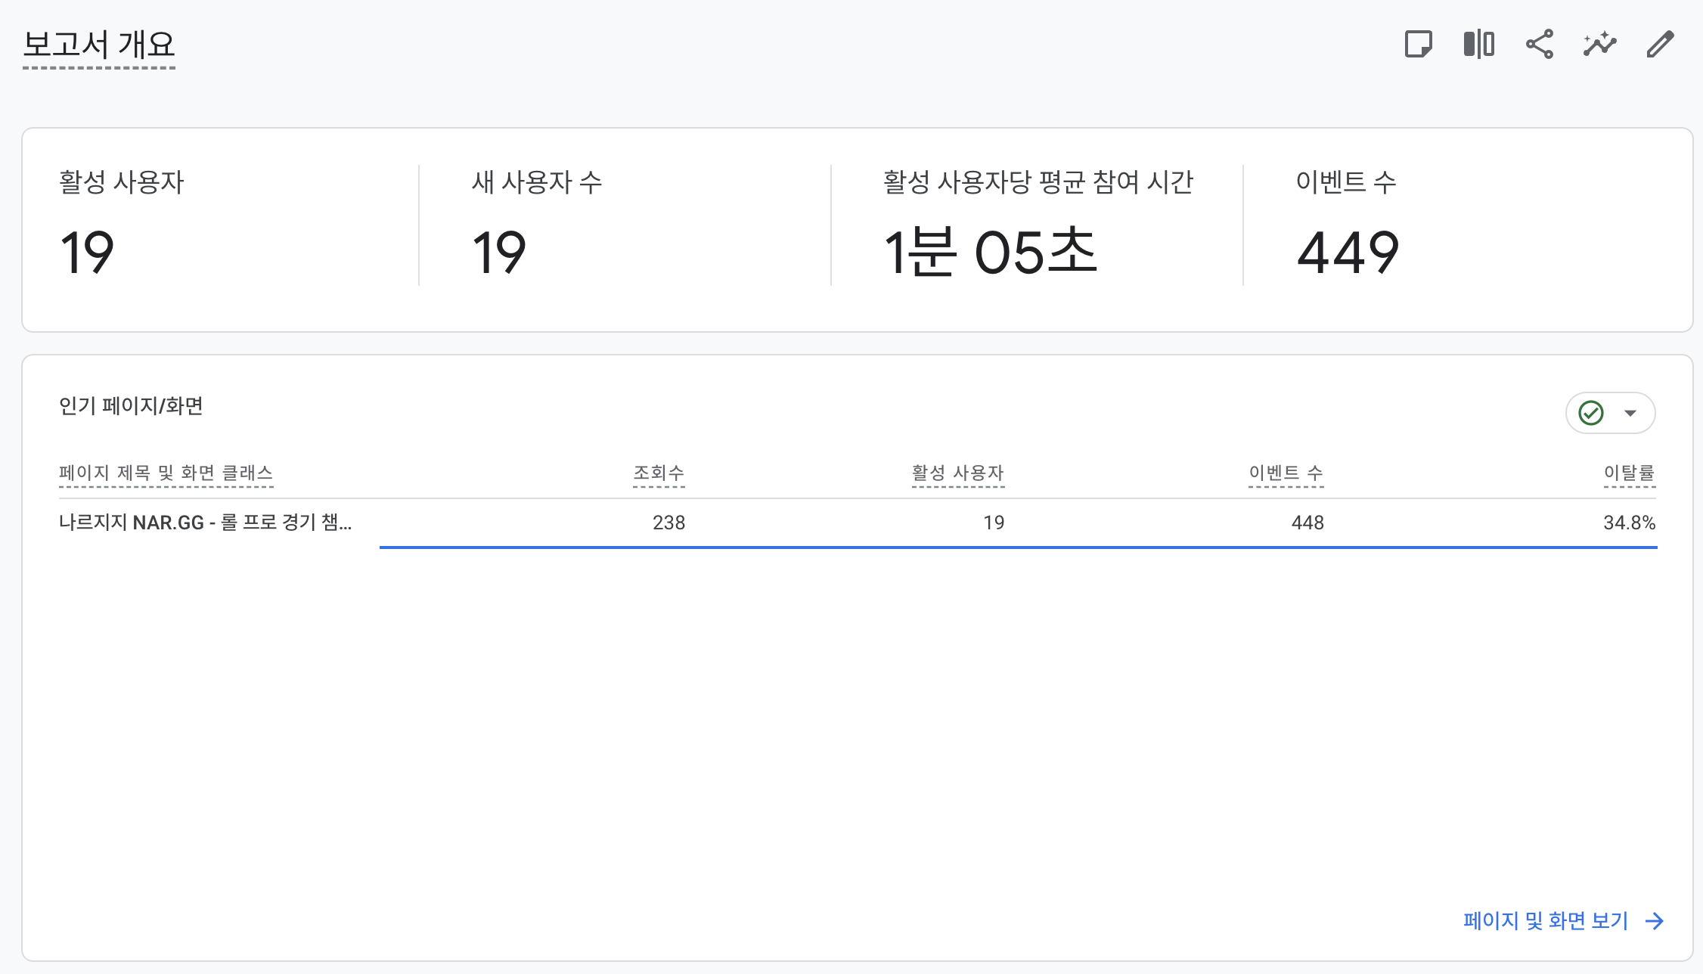Click the 조회수 column header
This screenshot has width=1703, height=974.
click(658, 473)
